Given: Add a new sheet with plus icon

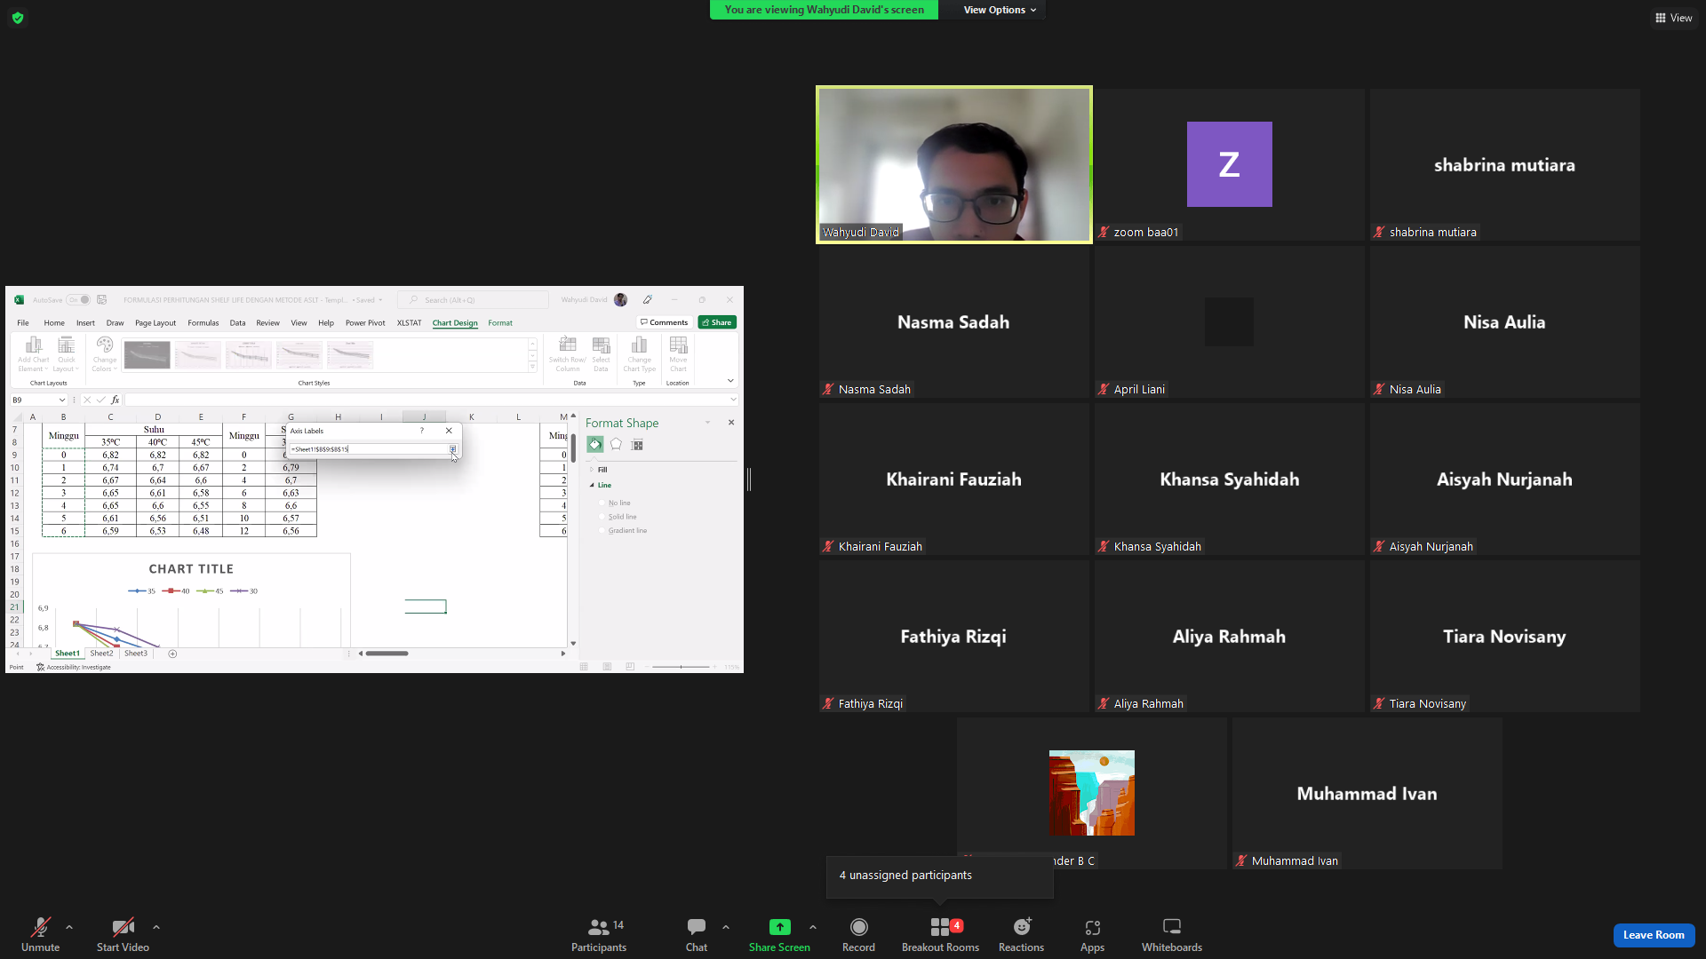Looking at the screenshot, I should pyautogui.click(x=172, y=654).
